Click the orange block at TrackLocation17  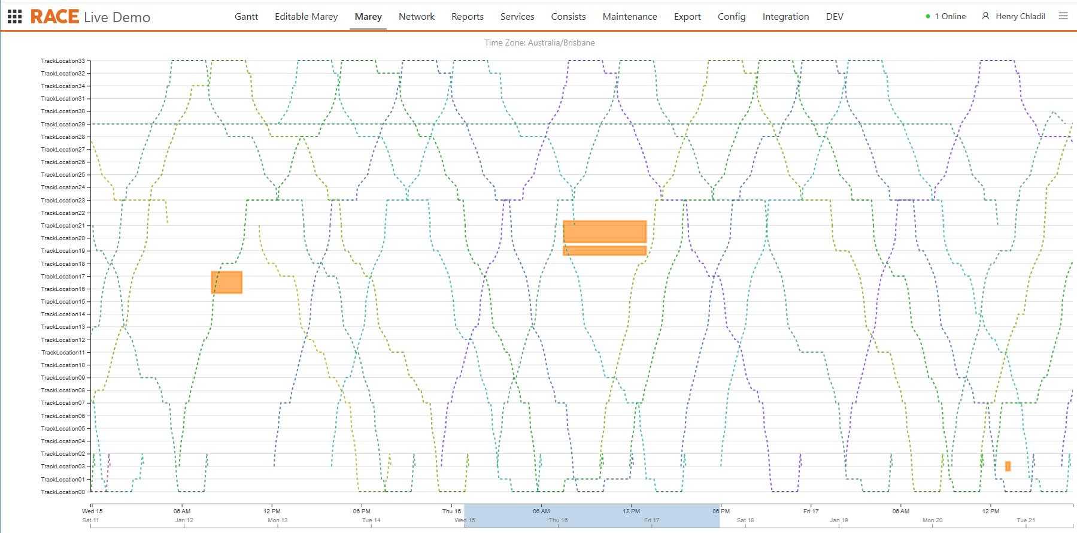pos(226,283)
